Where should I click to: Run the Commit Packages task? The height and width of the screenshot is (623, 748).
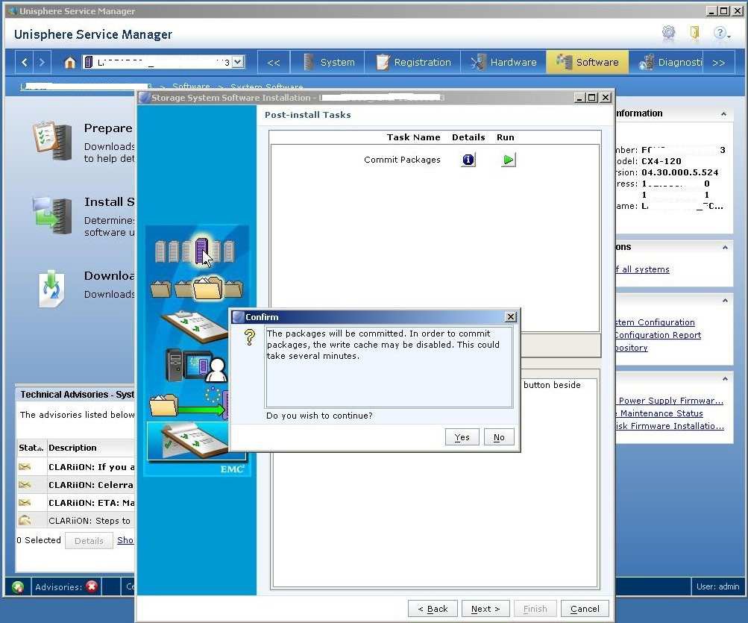(508, 160)
